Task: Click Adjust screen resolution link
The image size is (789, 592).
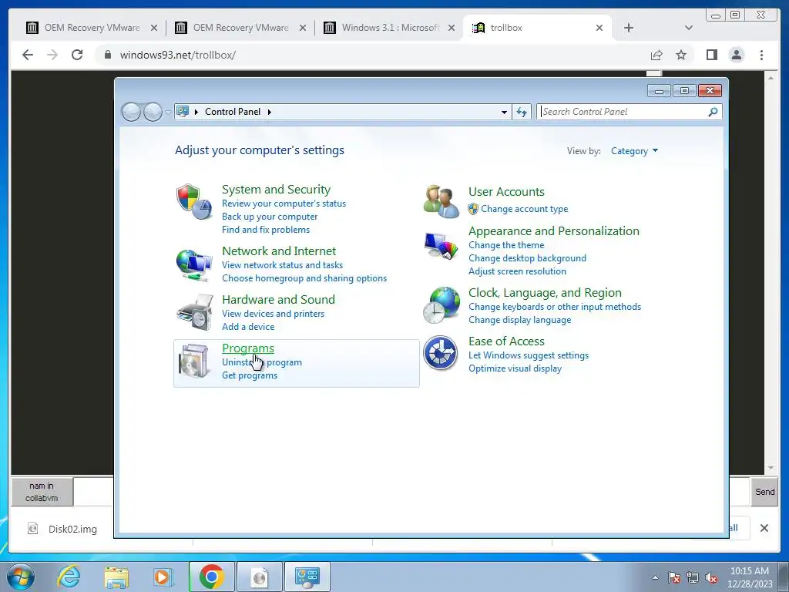Action: (517, 271)
